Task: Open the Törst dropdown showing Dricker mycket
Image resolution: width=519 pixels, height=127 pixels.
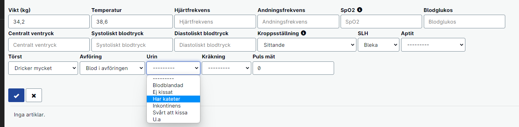Action: 43,68
